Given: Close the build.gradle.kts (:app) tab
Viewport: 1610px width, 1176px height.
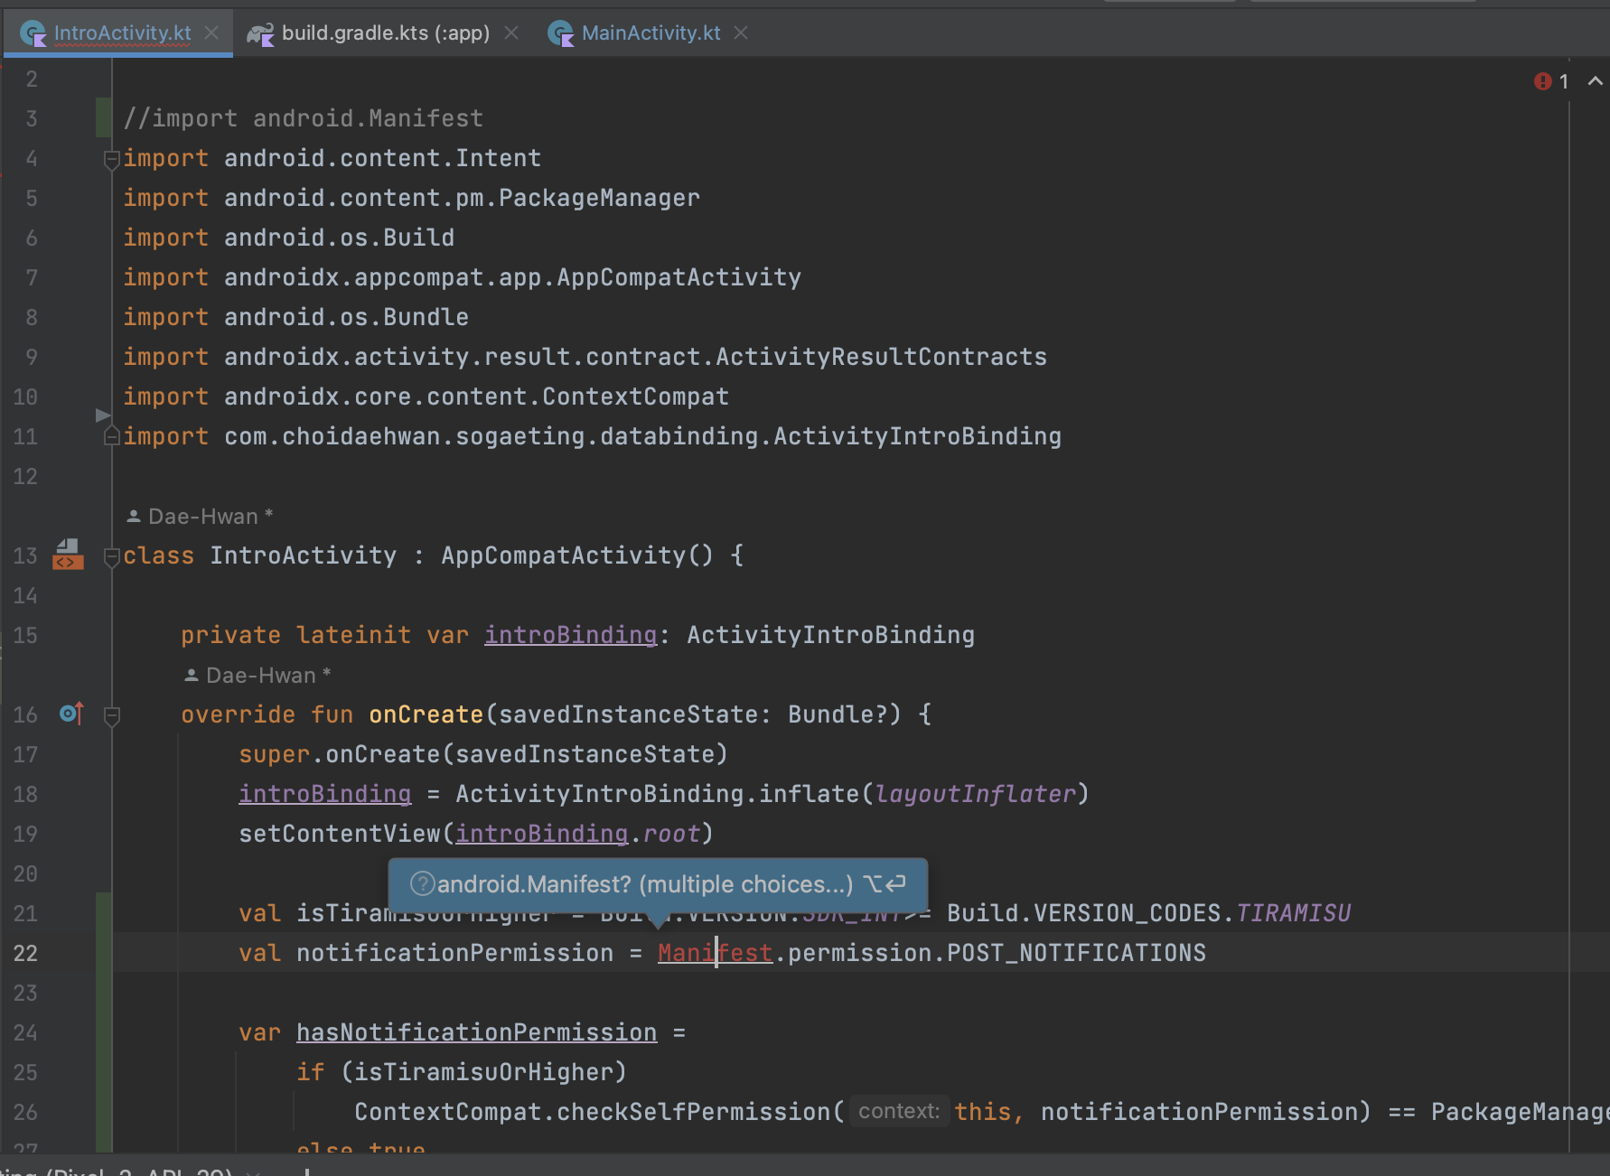Looking at the screenshot, I should [511, 33].
